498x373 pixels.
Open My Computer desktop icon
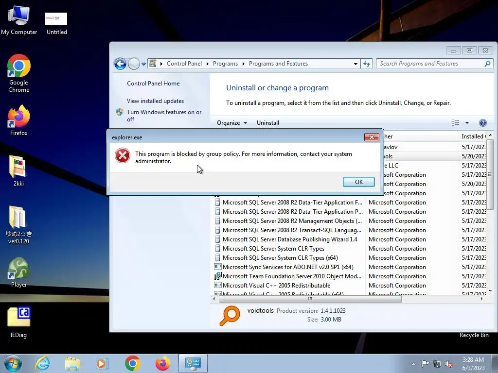tap(19, 20)
